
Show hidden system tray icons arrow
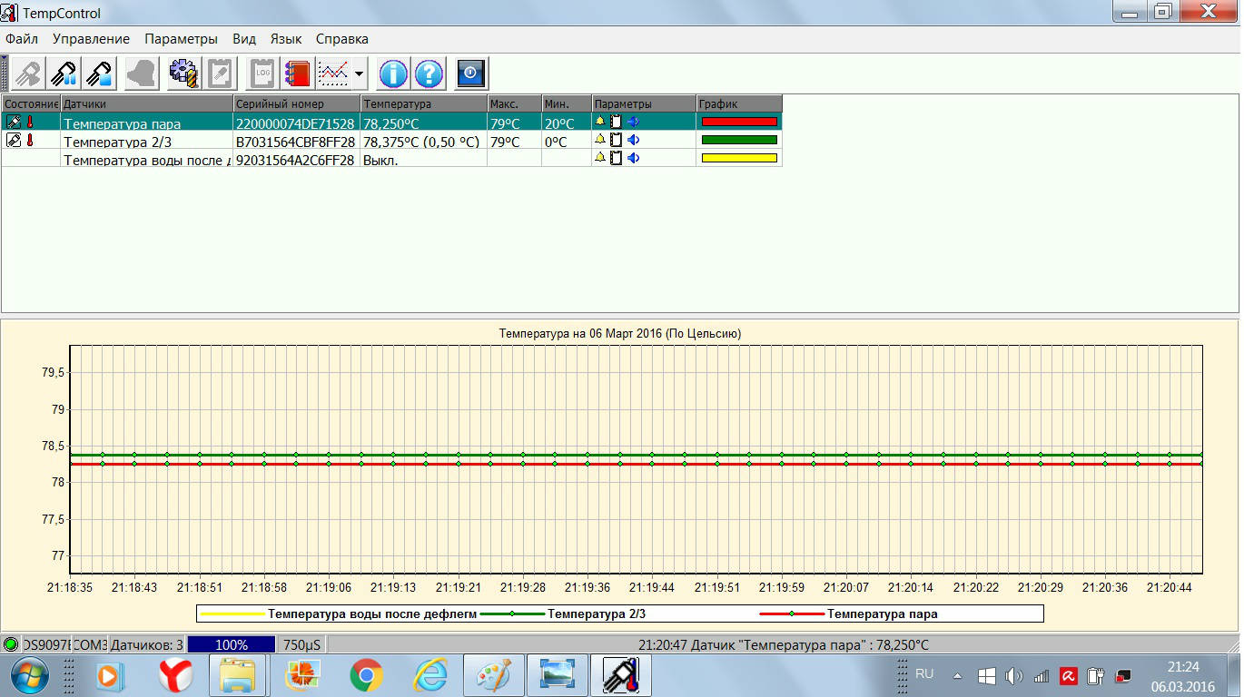pyautogui.click(x=957, y=676)
